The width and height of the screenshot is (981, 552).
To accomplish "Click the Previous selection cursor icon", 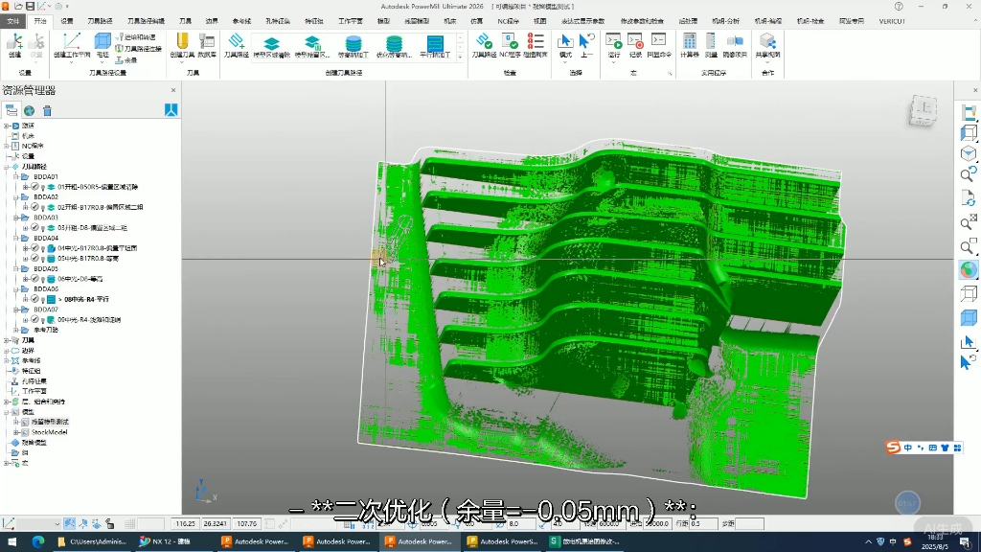I will pos(586,41).
